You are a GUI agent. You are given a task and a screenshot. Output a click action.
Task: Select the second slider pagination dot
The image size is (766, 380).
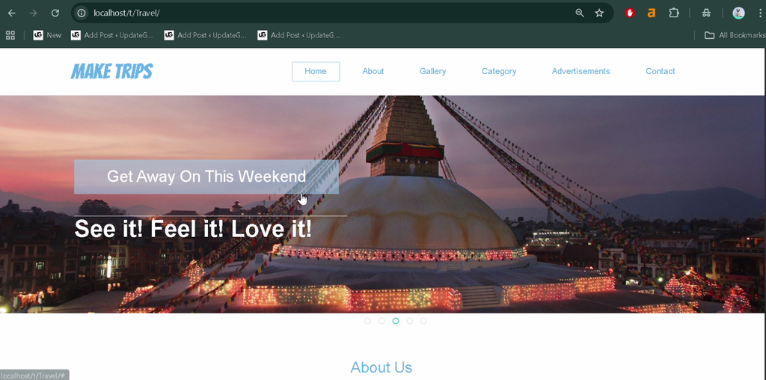[x=382, y=321]
